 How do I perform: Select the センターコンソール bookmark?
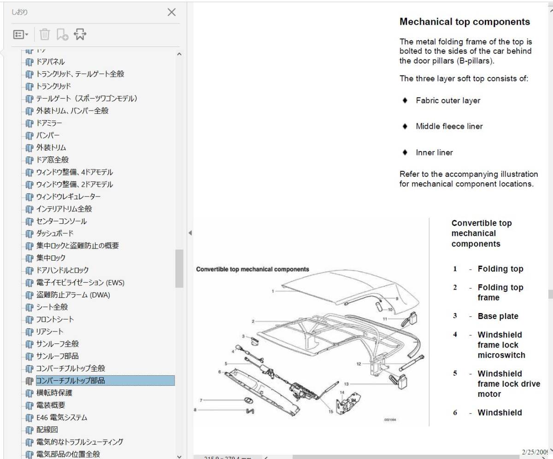point(61,221)
